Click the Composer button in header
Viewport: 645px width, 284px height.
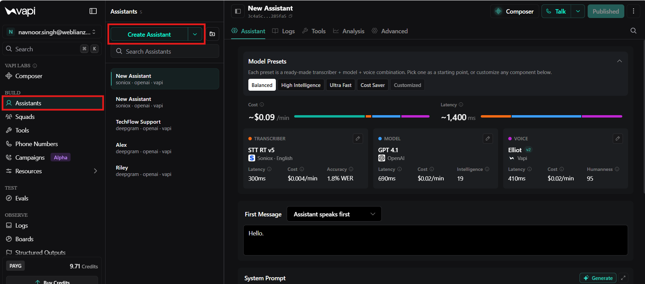[x=514, y=11]
